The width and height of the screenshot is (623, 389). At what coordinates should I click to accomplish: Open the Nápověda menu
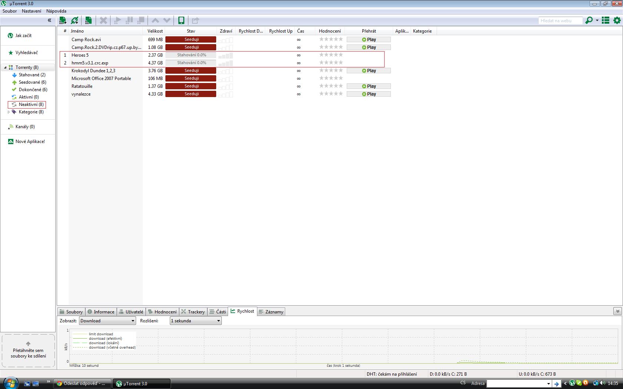(x=56, y=11)
